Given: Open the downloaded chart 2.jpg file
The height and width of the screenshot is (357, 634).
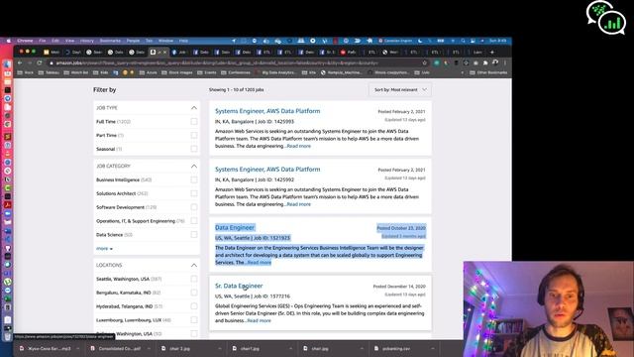Looking at the screenshot, I should (180, 348).
